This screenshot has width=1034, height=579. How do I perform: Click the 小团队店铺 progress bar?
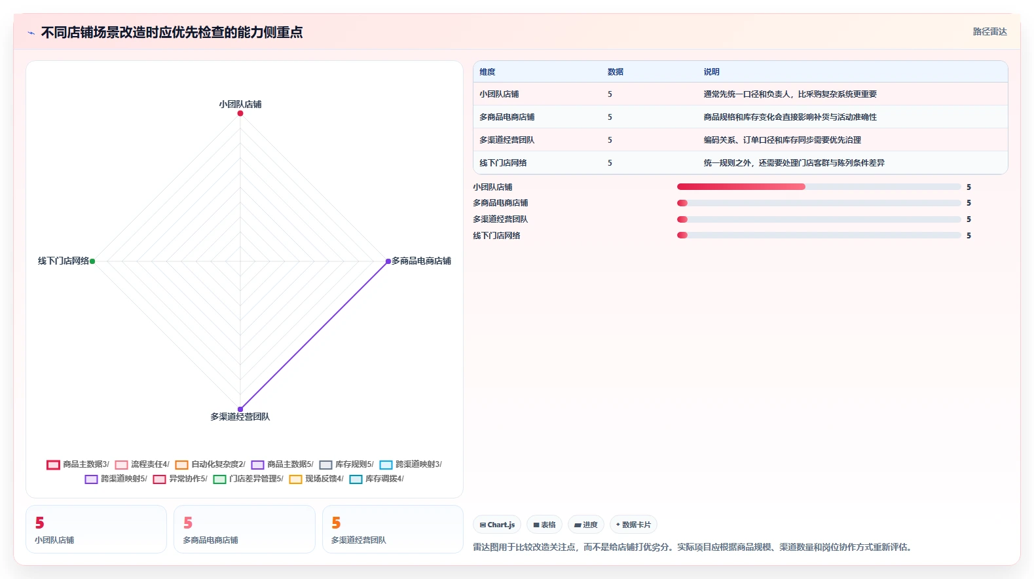819,187
